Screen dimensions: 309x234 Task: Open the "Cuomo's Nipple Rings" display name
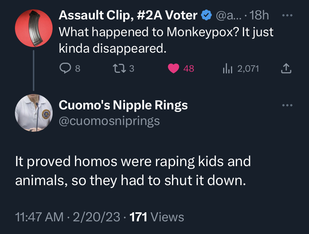(x=123, y=106)
